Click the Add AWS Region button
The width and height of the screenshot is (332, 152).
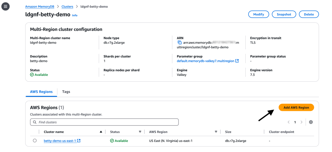click(296, 108)
